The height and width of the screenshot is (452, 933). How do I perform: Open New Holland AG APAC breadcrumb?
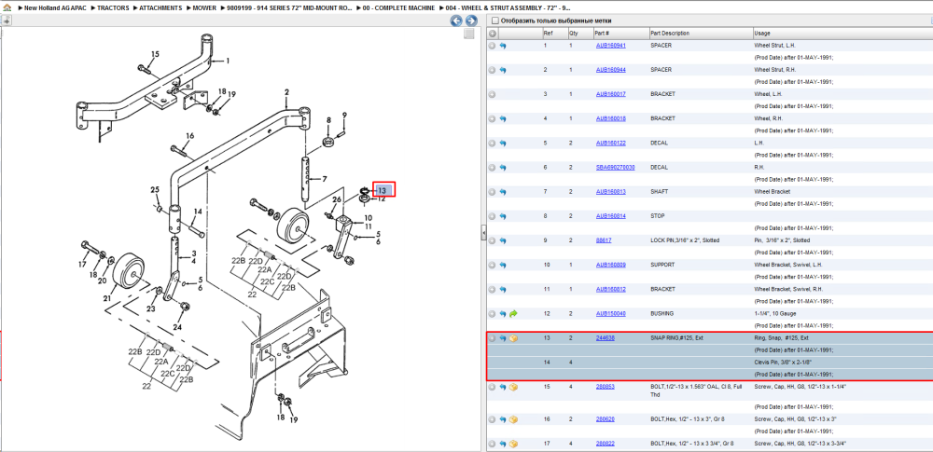point(55,8)
